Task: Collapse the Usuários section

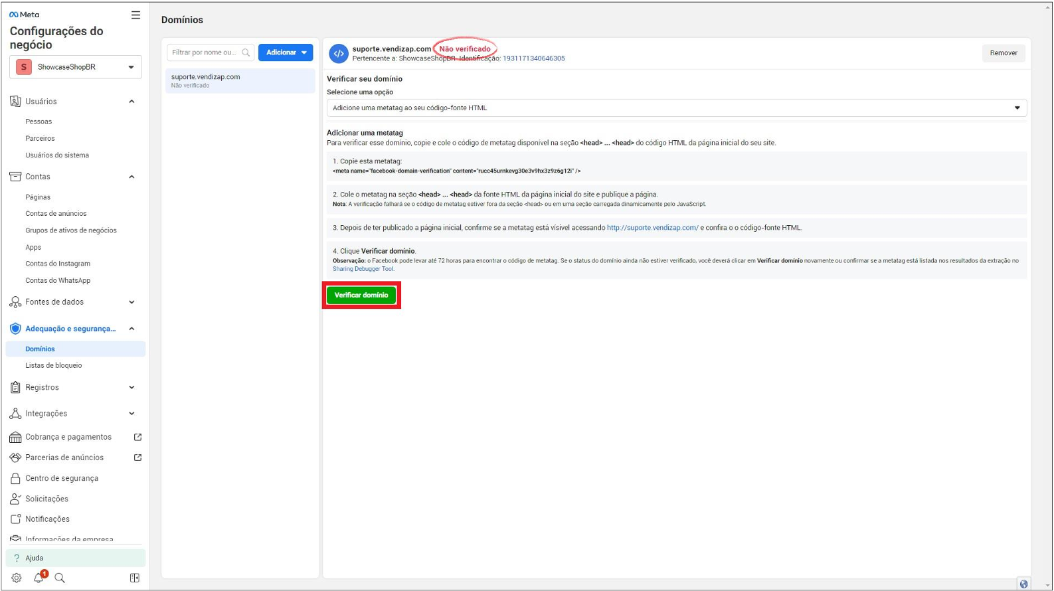Action: pyautogui.click(x=132, y=102)
